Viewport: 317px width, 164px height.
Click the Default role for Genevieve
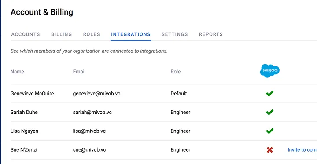(179, 94)
